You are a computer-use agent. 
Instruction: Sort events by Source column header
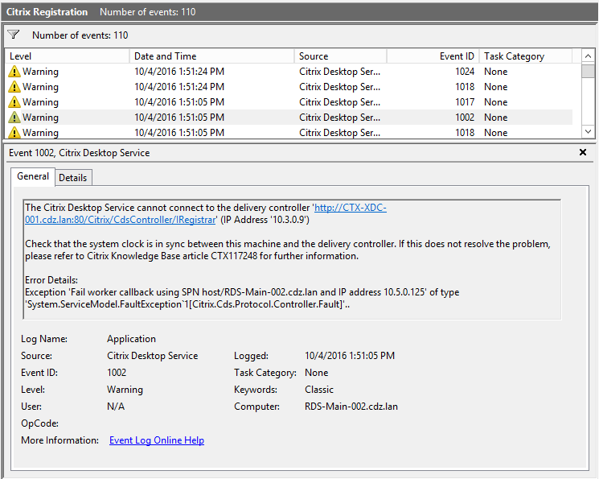point(340,56)
